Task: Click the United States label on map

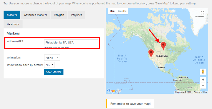Action: (x=162, y=56)
